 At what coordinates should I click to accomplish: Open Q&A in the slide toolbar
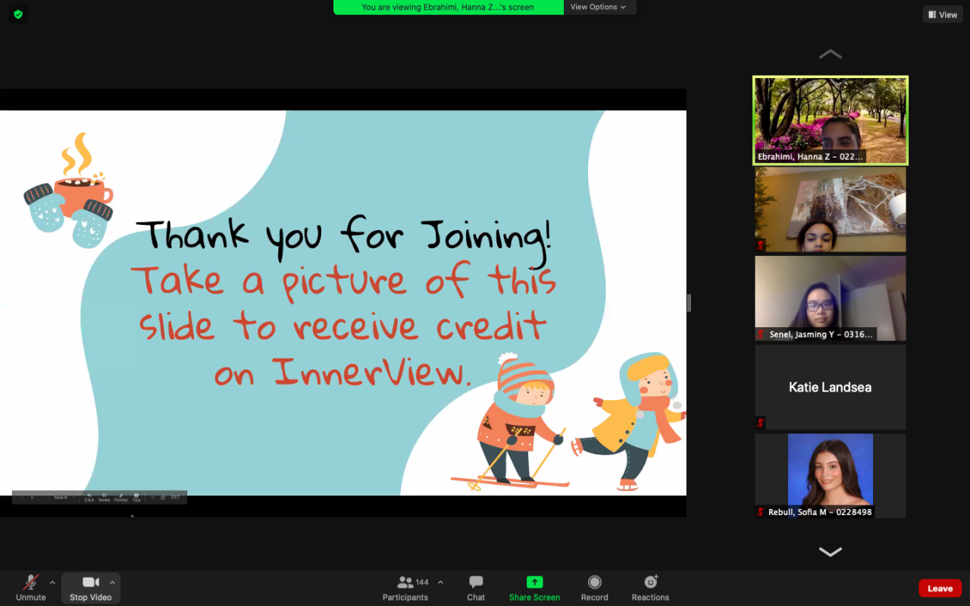click(89, 498)
